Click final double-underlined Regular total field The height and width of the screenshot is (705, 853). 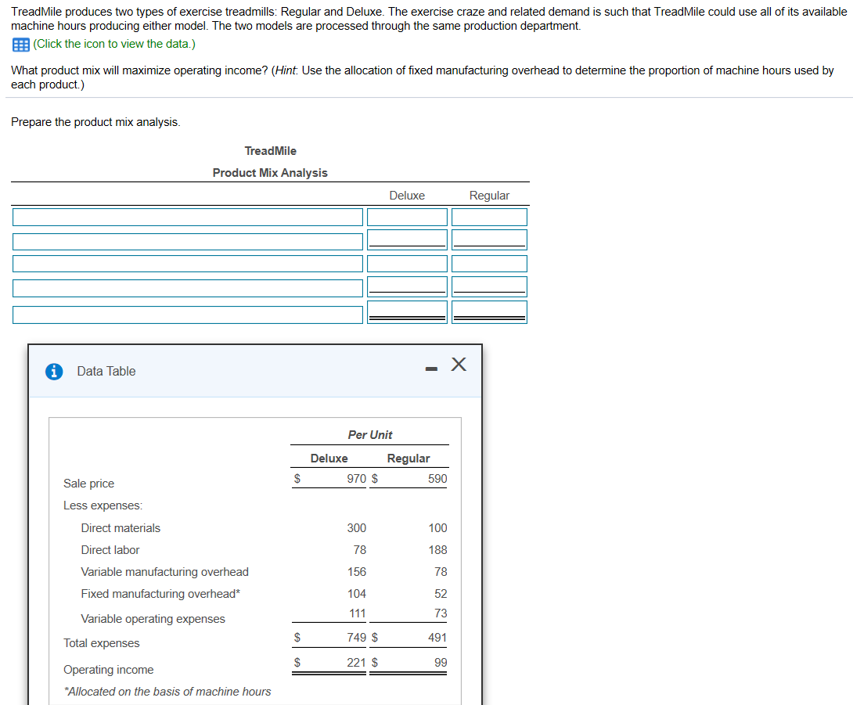click(x=489, y=312)
